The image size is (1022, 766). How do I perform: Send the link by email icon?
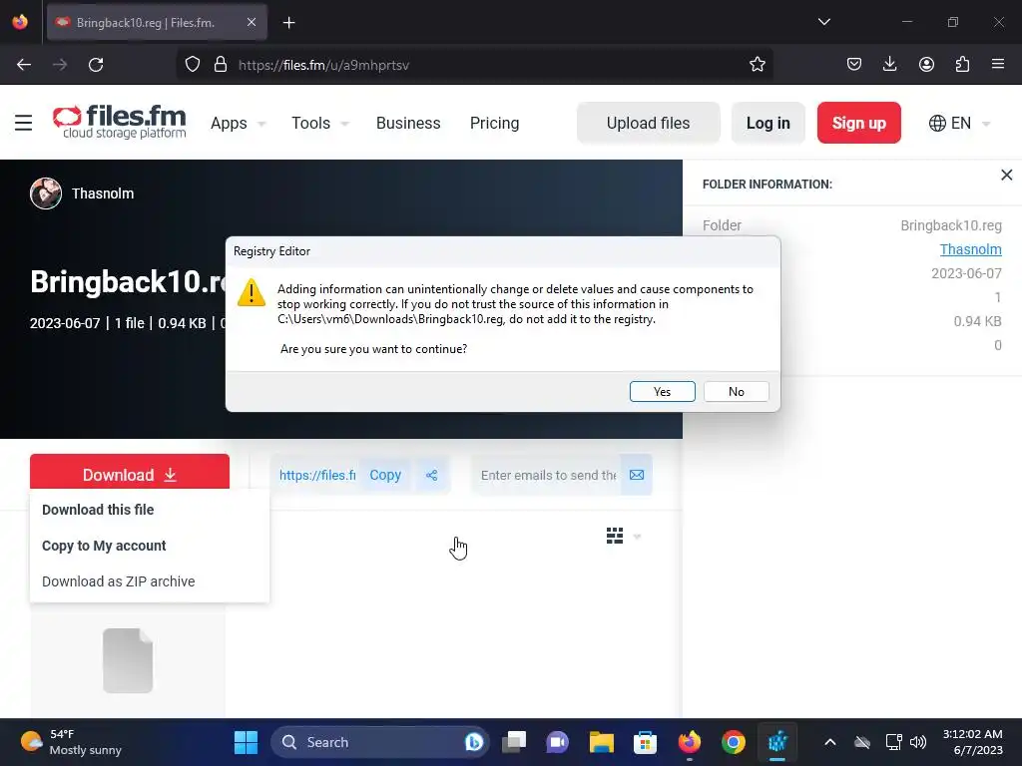tap(637, 475)
